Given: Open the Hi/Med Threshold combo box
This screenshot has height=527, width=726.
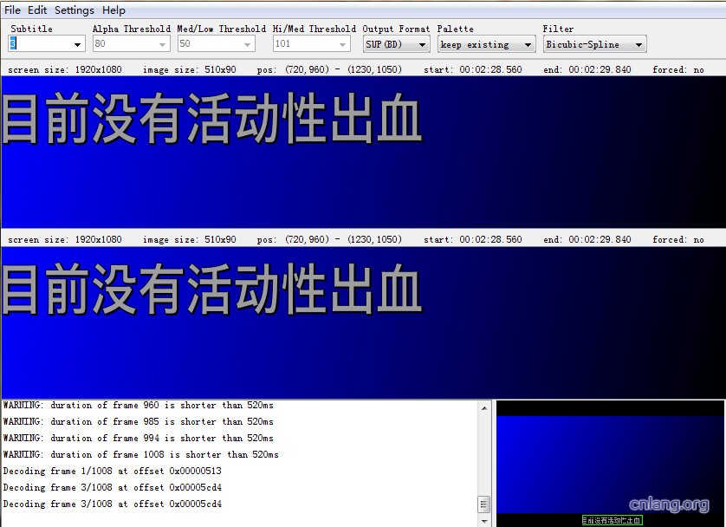Looking at the screenshot, I should 311,44.
